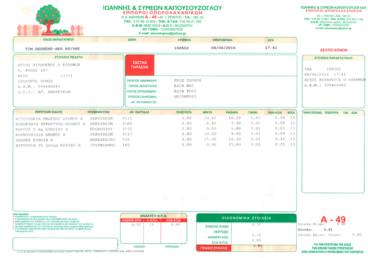Click supplier ΠΑΡΑΣΚΕΥΑΣ
This screenshot has width=368, height=258.
pos(102,140)
